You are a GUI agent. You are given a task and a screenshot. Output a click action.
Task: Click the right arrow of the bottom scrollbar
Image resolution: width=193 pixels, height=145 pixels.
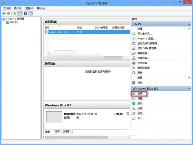pyautogui.click(x=128, y=137)
